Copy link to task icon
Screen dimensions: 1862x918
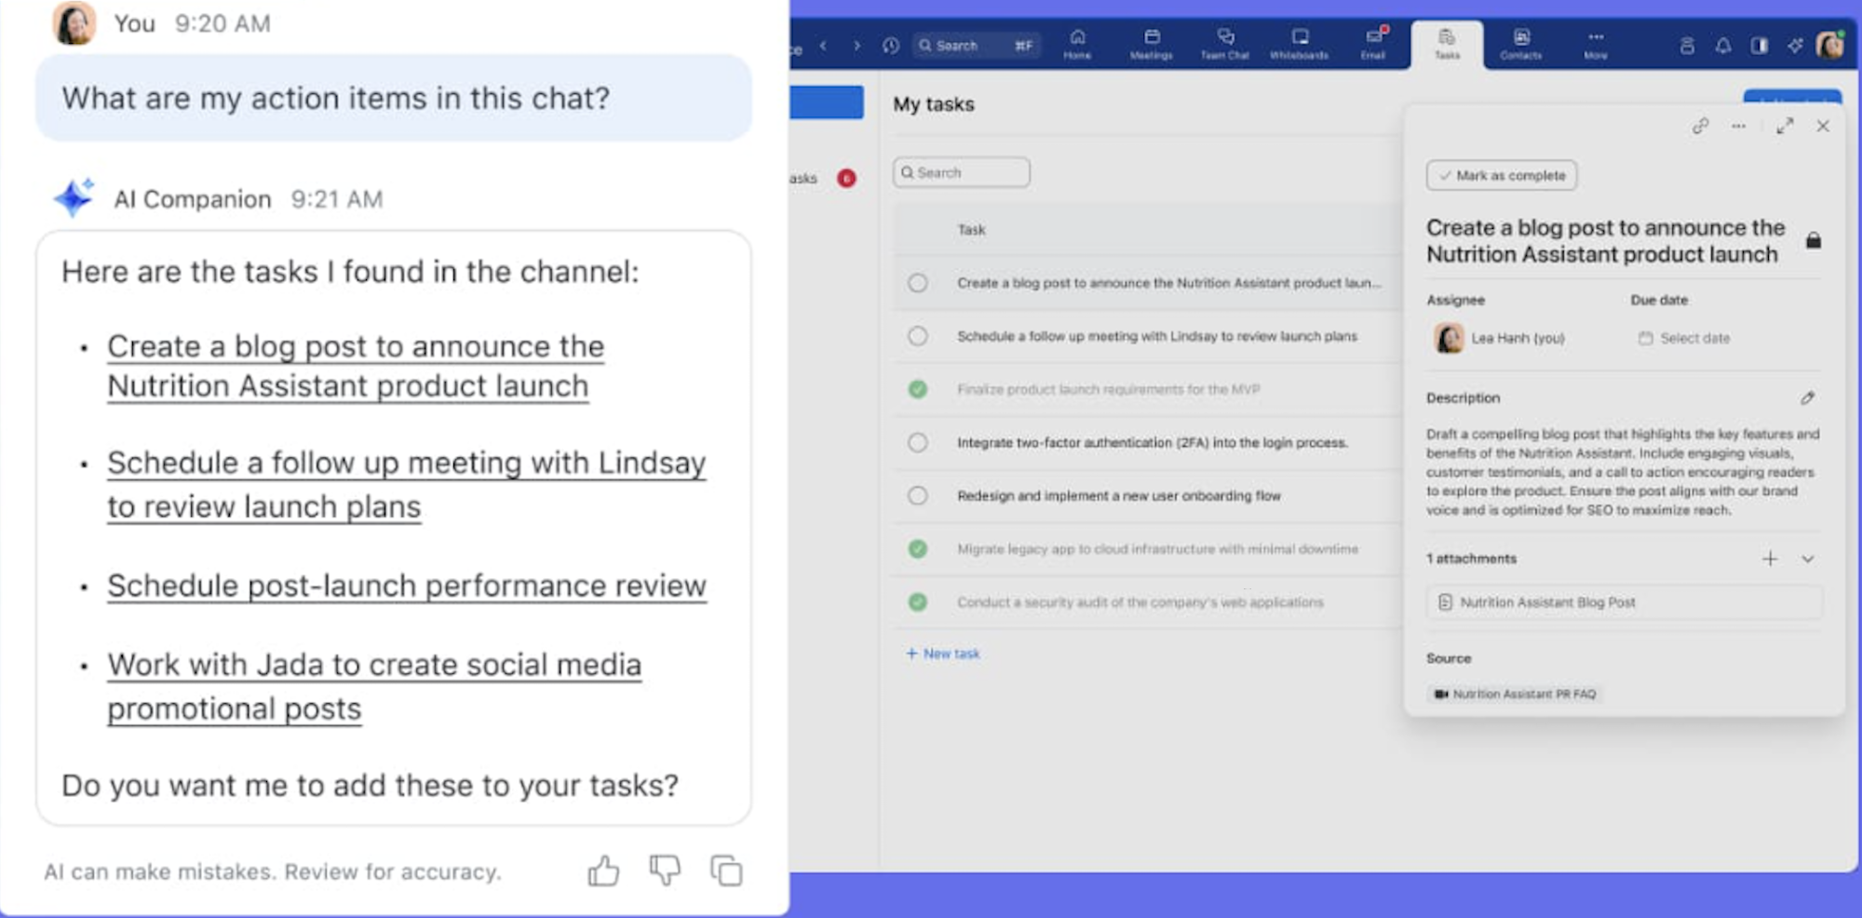[x=1700, y=126]
